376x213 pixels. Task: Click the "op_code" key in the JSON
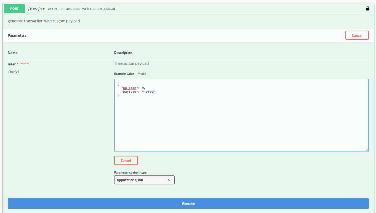click(129, 88)
